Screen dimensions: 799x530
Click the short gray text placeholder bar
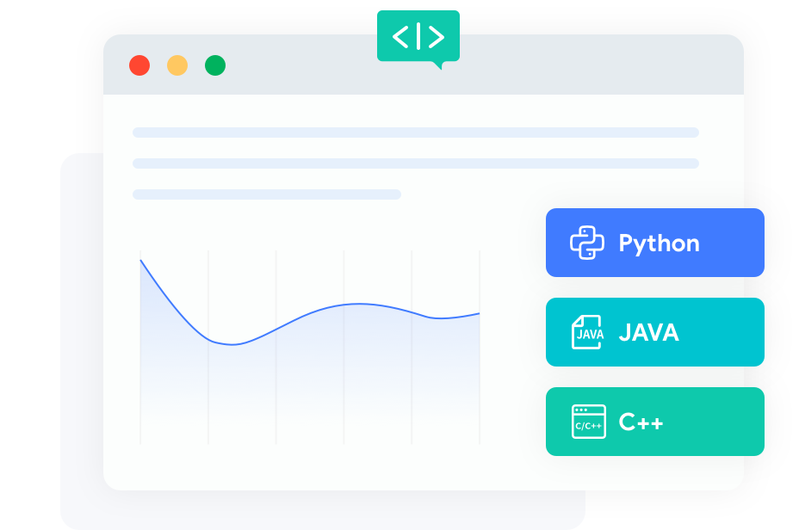[x=265, y=194]
